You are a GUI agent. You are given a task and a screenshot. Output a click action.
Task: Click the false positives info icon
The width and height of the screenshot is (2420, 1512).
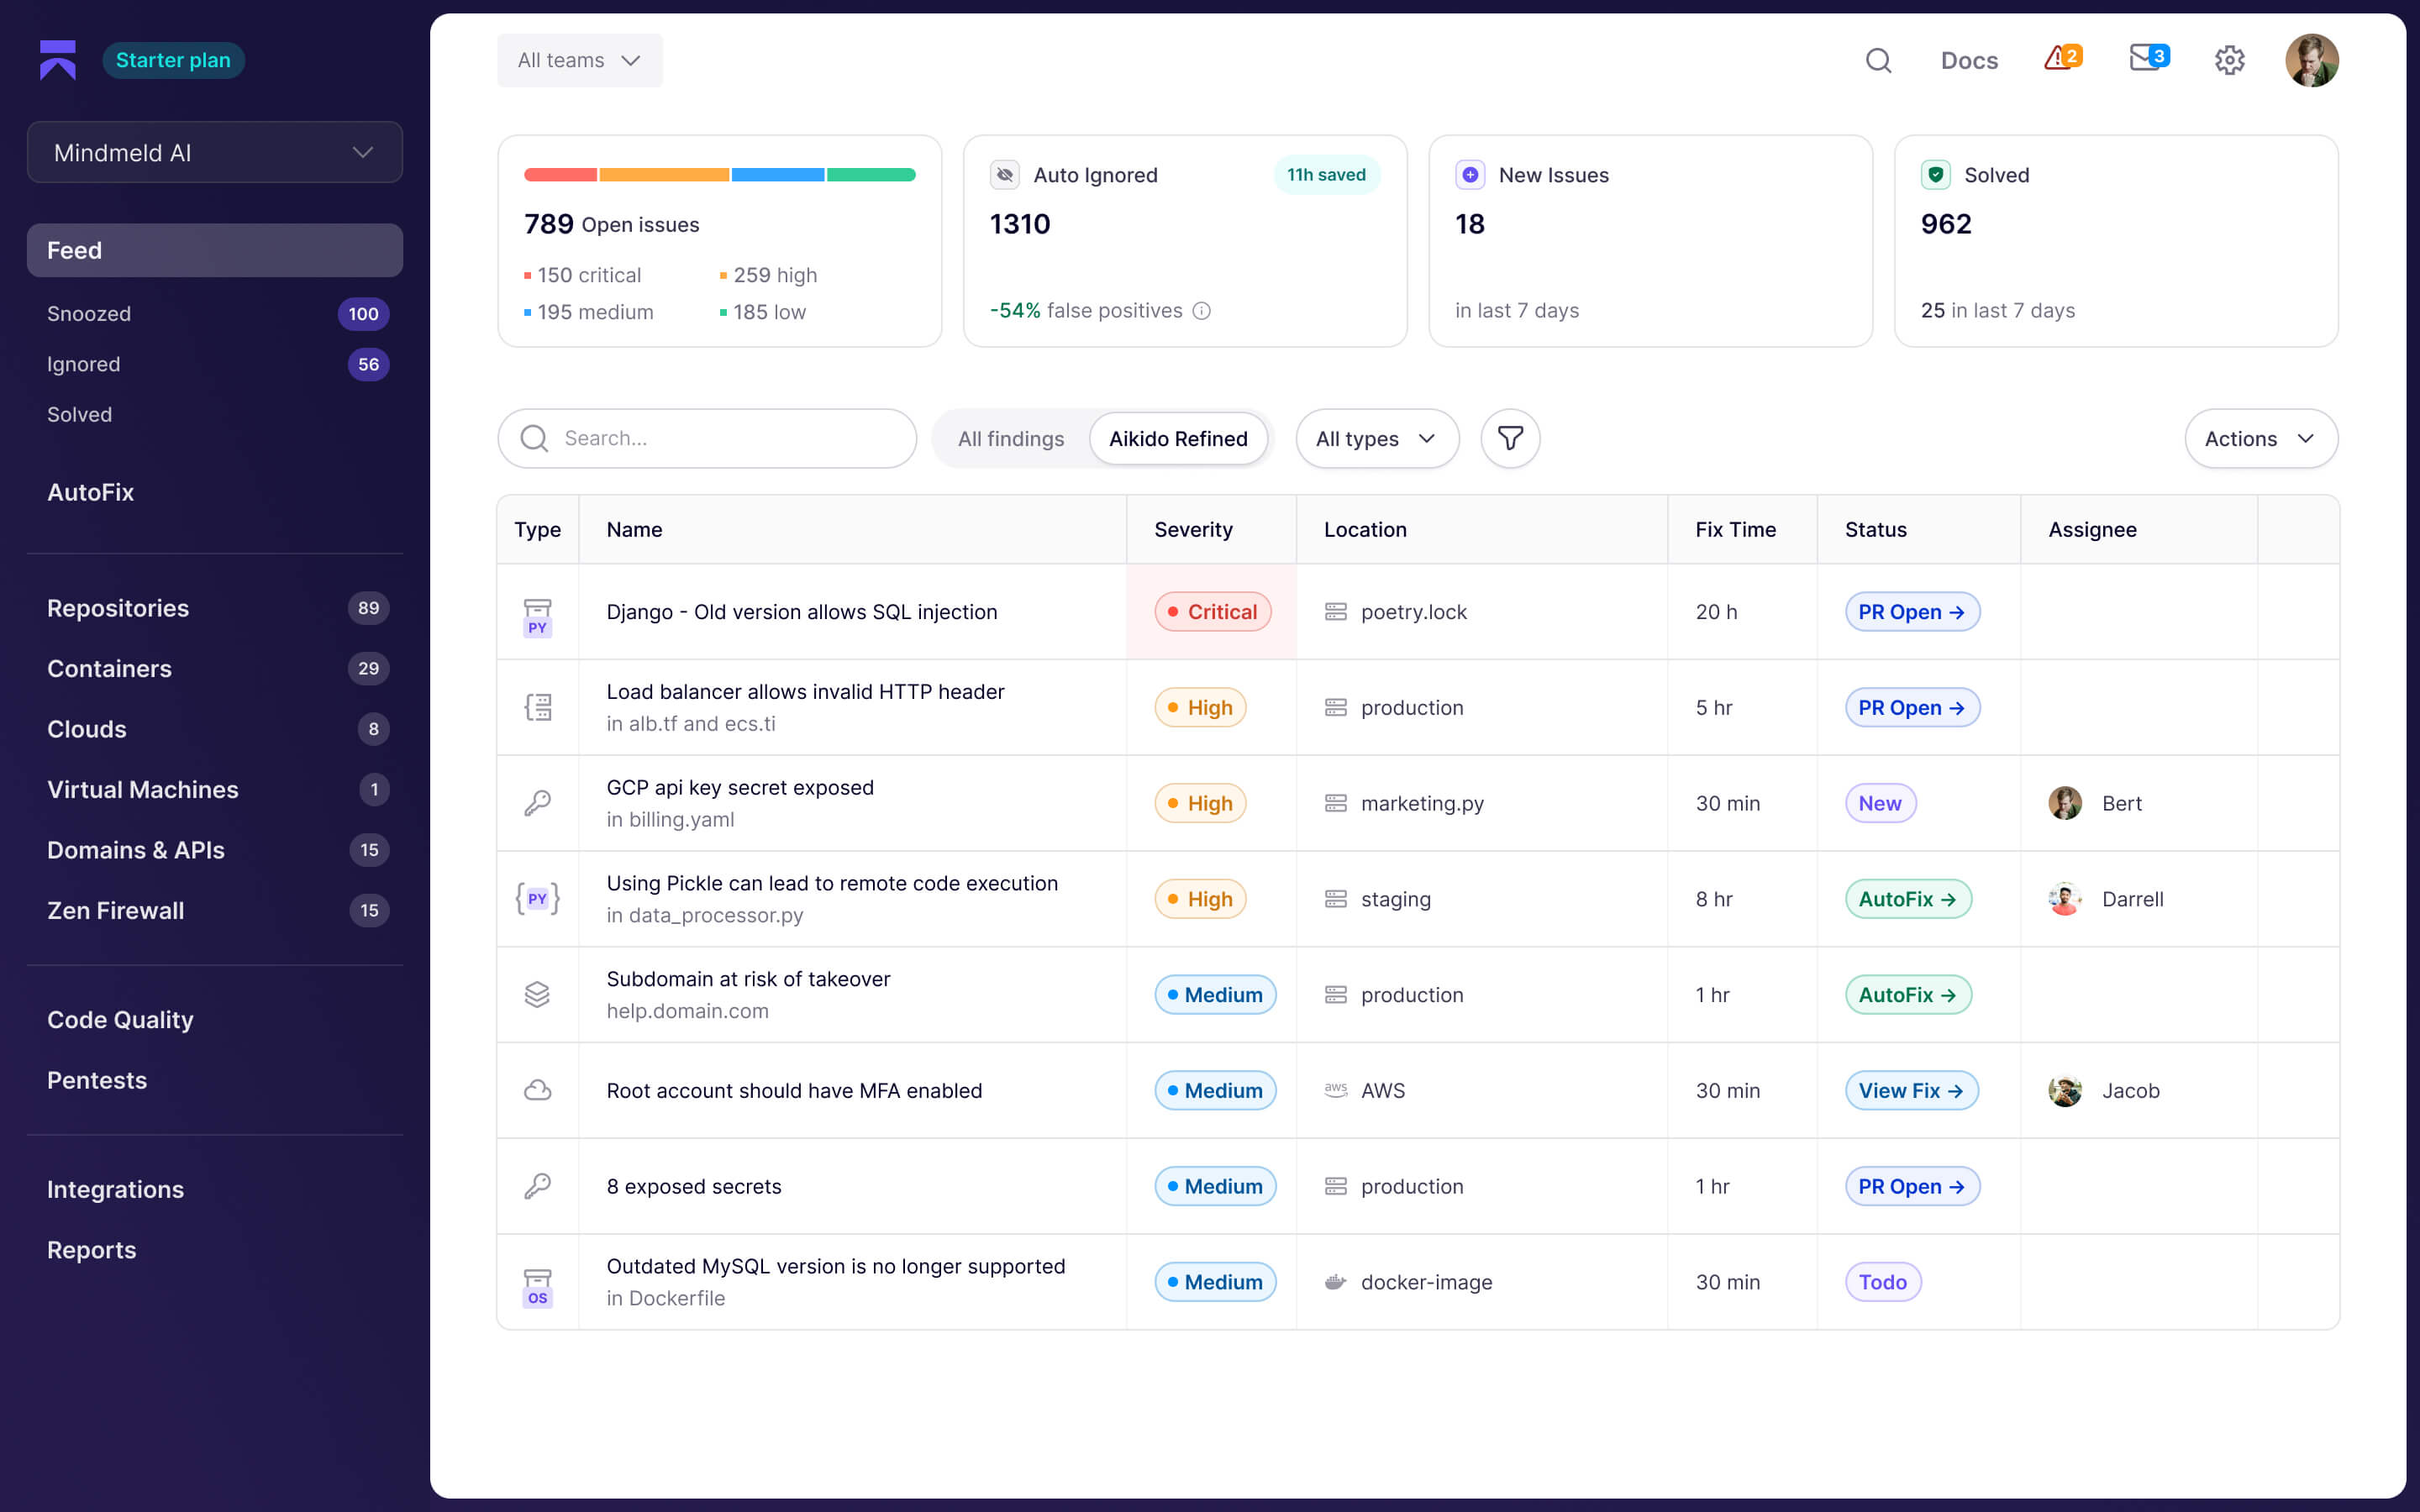(1202, 311)
